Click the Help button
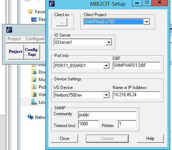Image resolution: width=172 pixels, height=150 pixels. tap(150, 139)
